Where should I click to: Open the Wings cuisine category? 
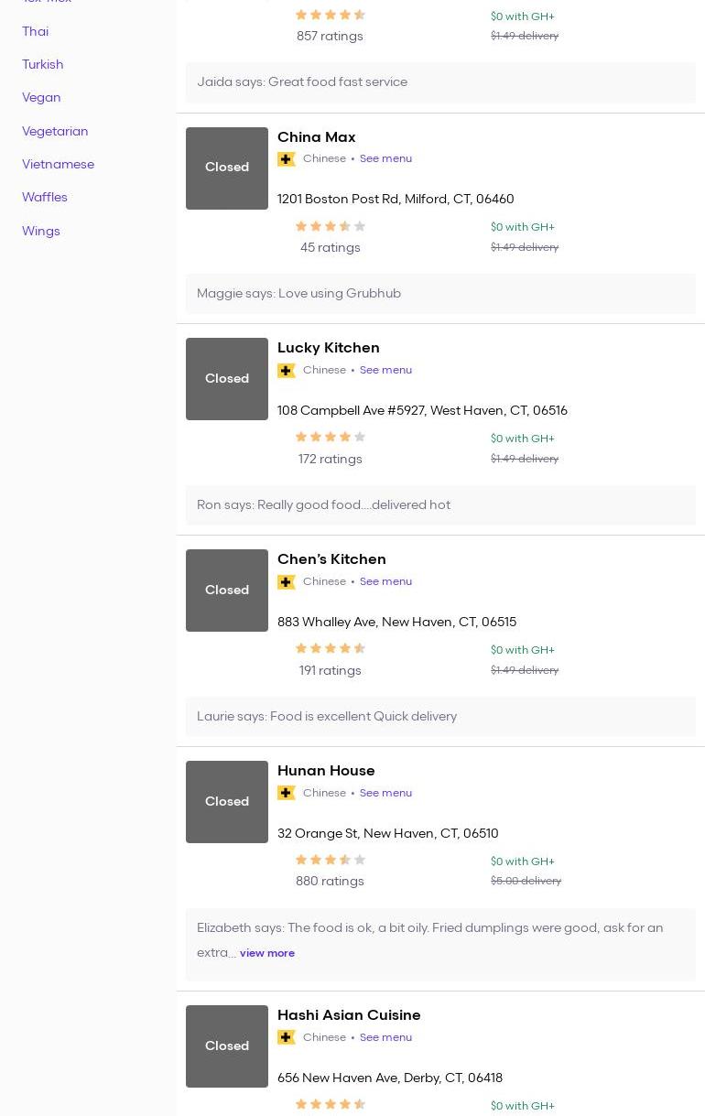(x=41, y=231)
